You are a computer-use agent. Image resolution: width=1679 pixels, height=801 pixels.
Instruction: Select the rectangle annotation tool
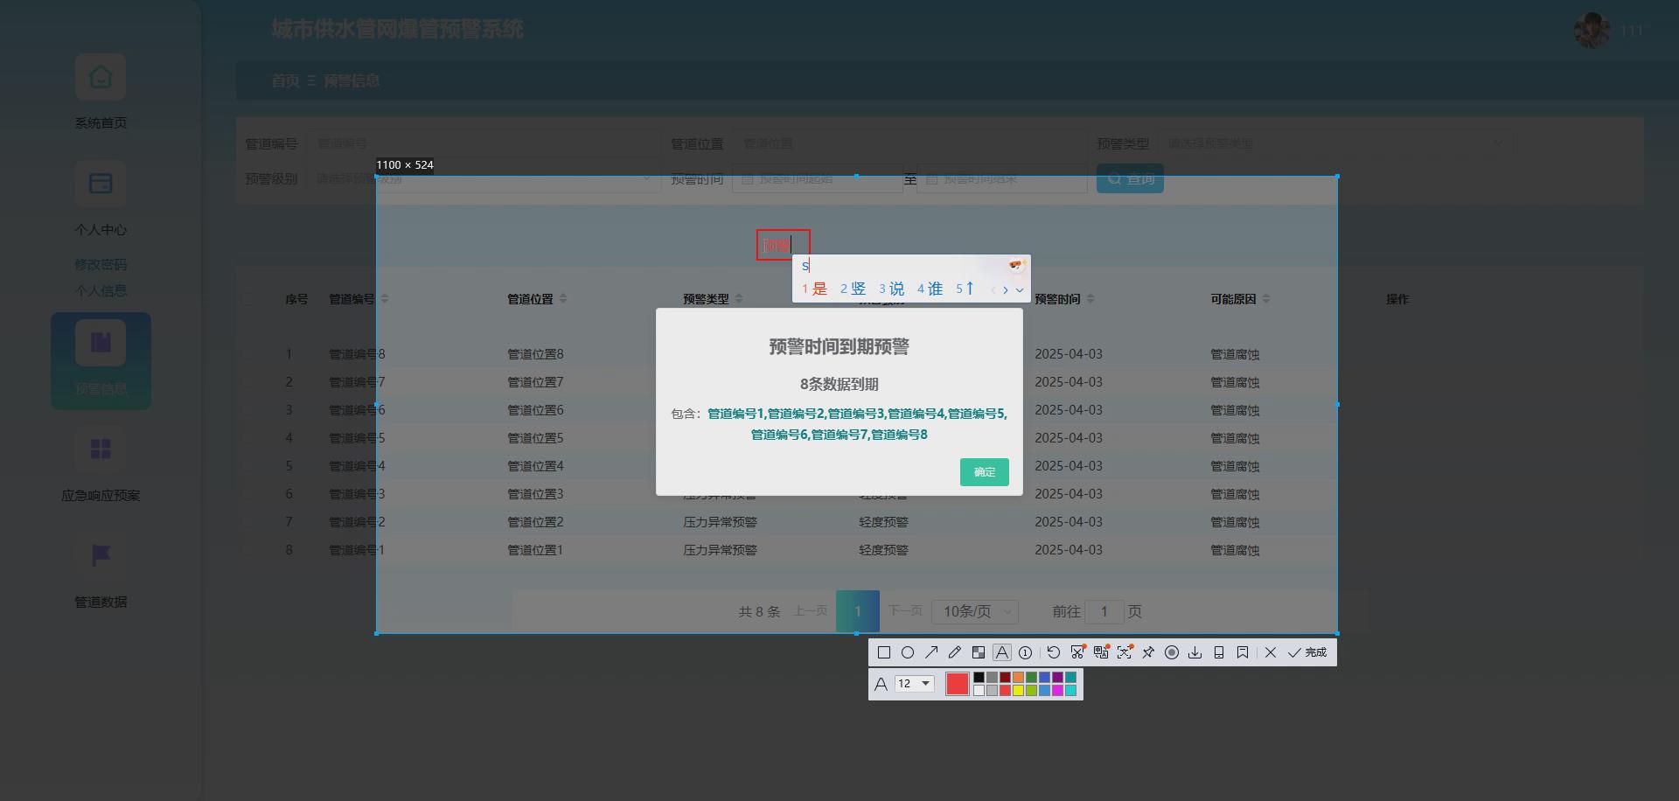tap(883, 652)
